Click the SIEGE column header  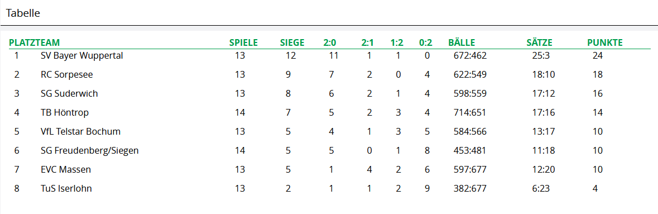pyautogui.click(x=292, y=42)
